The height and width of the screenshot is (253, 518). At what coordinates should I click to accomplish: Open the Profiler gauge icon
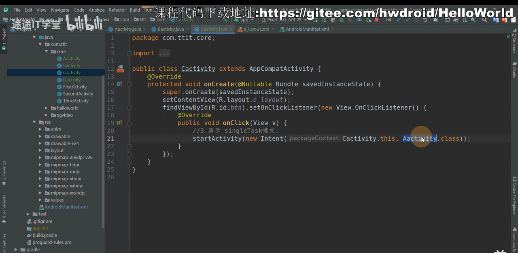pyautogui.click(x=359, y=19)
